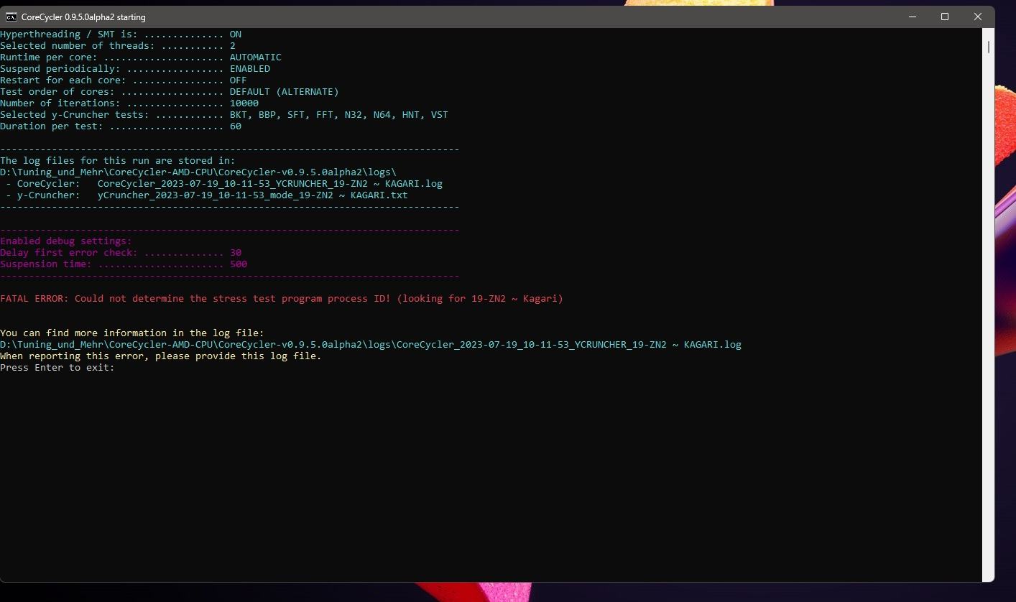
Task: Click the 'Hyperthreading / SMT is' line
Action: [x=121, y=34]
